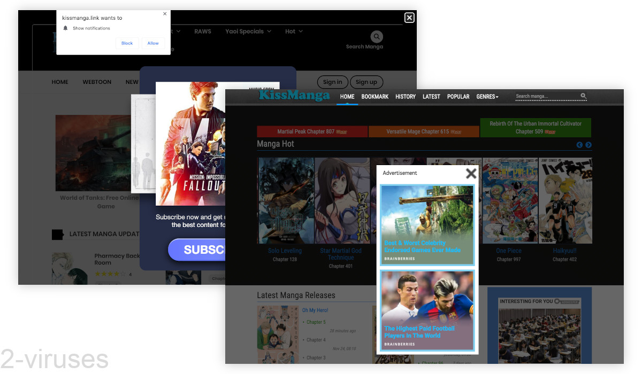This screenshot has width=642, height=374.
Task: Block notifications from kissmanga.link
Action: (127, 43)
